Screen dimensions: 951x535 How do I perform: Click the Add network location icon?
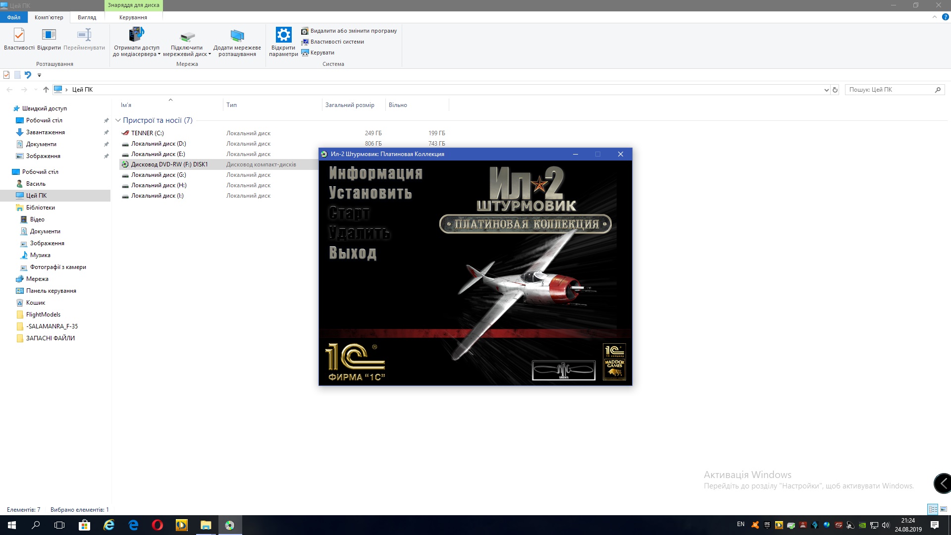click(237, 36)
